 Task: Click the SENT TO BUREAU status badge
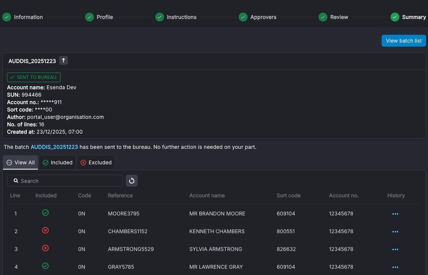pyautogui.click(x=33, y=77)
